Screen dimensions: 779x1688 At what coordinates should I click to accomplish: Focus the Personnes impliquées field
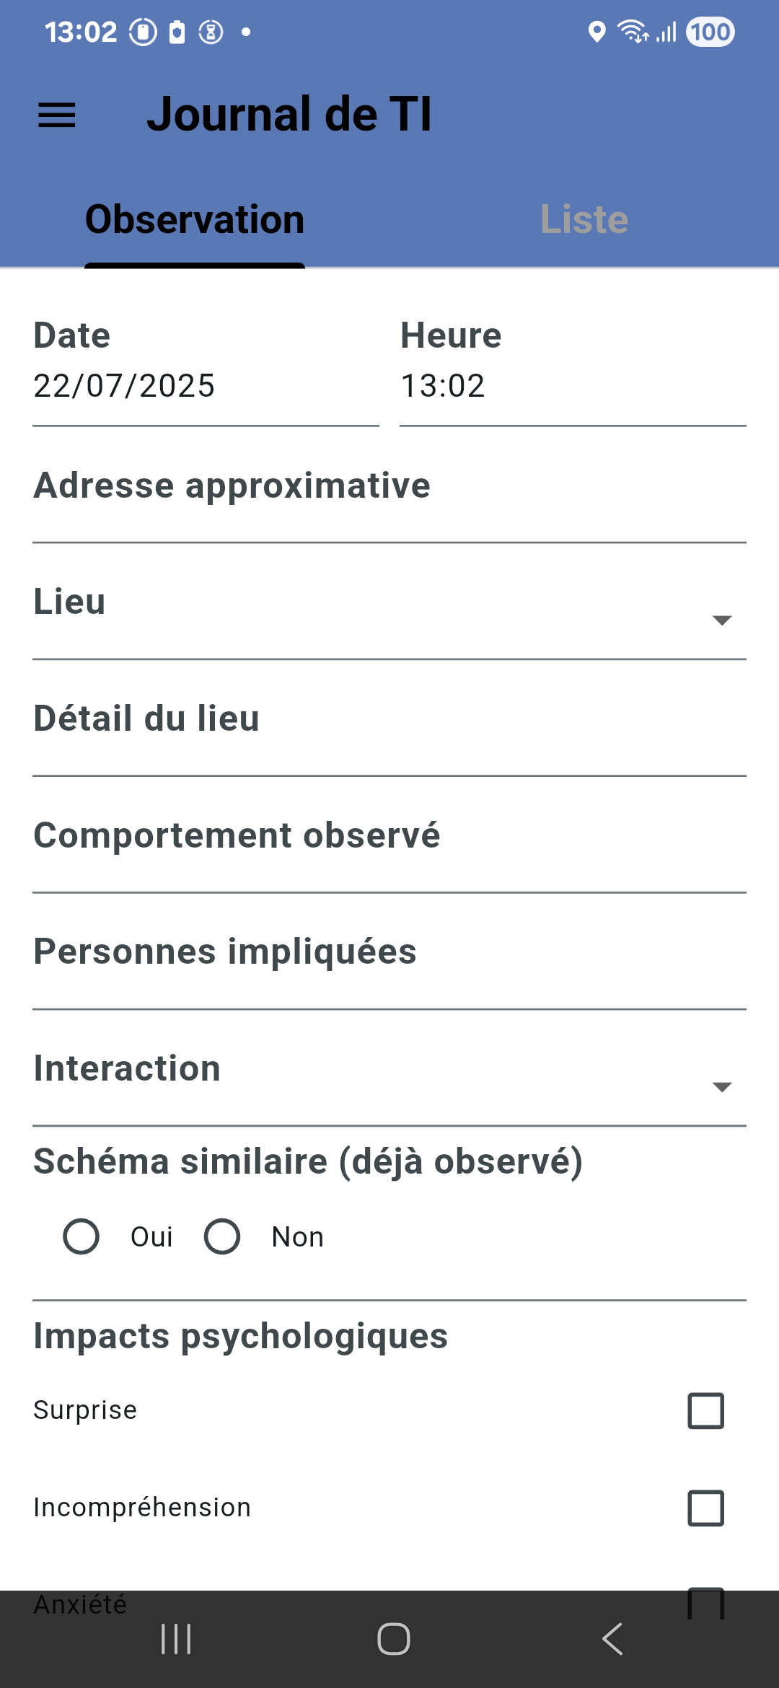pyautogui.click(x=389, y=959)
